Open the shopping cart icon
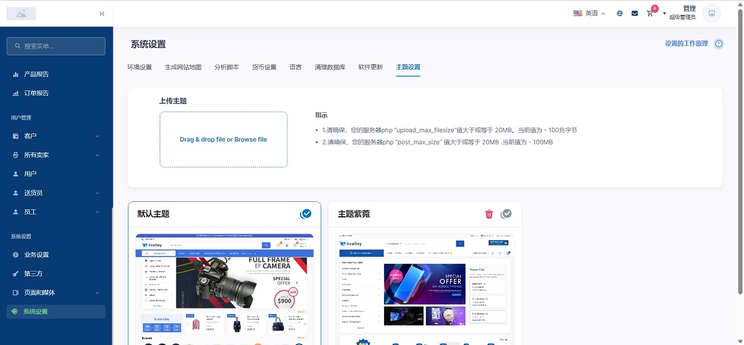 650,14
